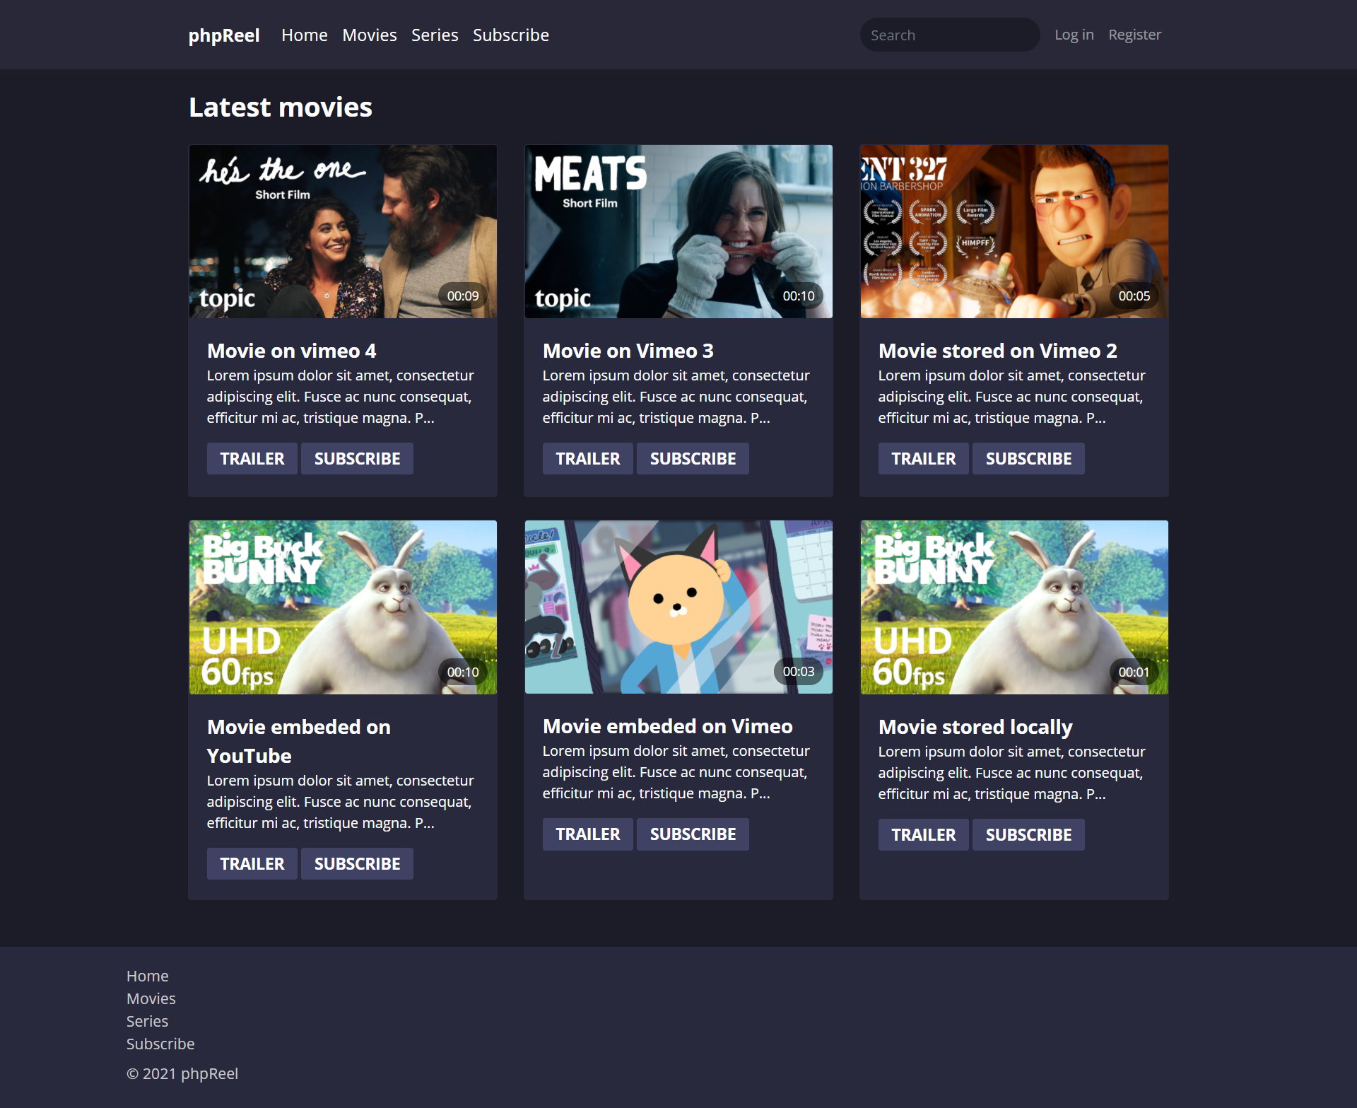The image size is (1357, 1108).
Task: Open the Movies navigation menu item
Action: [369, 35]
